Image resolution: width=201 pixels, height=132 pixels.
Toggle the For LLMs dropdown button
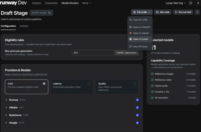142,12
